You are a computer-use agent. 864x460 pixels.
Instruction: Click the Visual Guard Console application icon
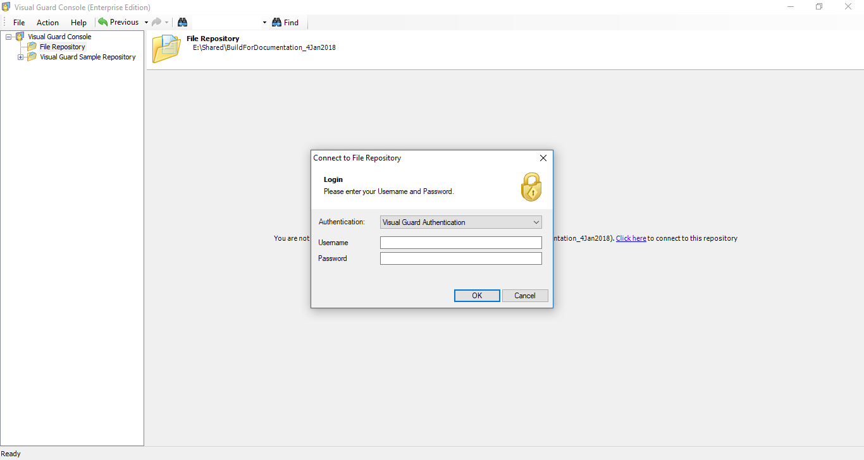tap(6, 7)
